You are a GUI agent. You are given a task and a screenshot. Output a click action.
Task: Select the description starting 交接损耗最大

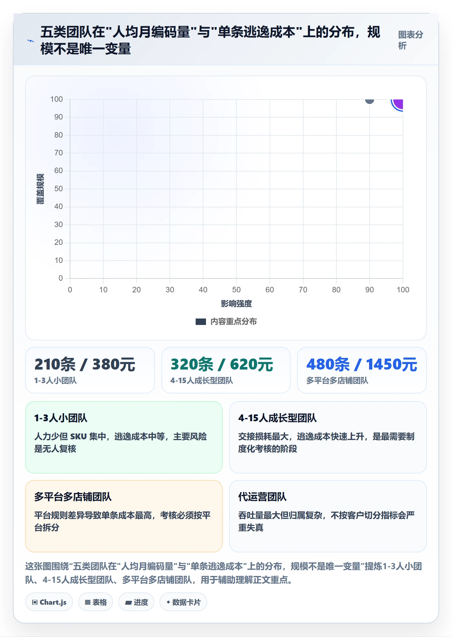click(x=326, y=443)
